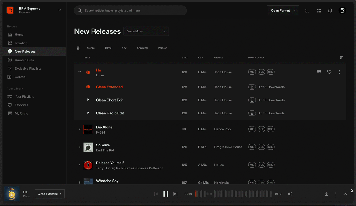
Task: Toggle fullscreen mode icon
Action: (x=307, y=11)
